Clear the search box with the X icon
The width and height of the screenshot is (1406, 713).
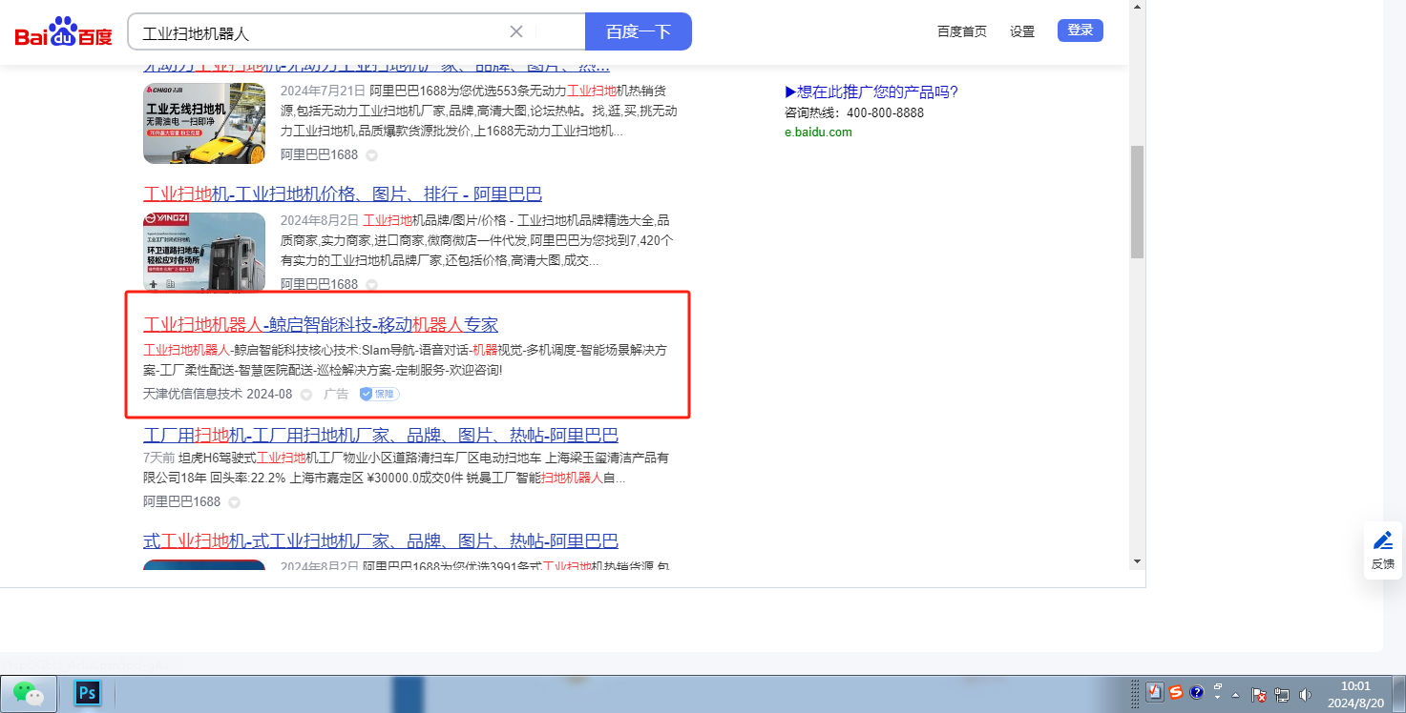coord(516,31)
